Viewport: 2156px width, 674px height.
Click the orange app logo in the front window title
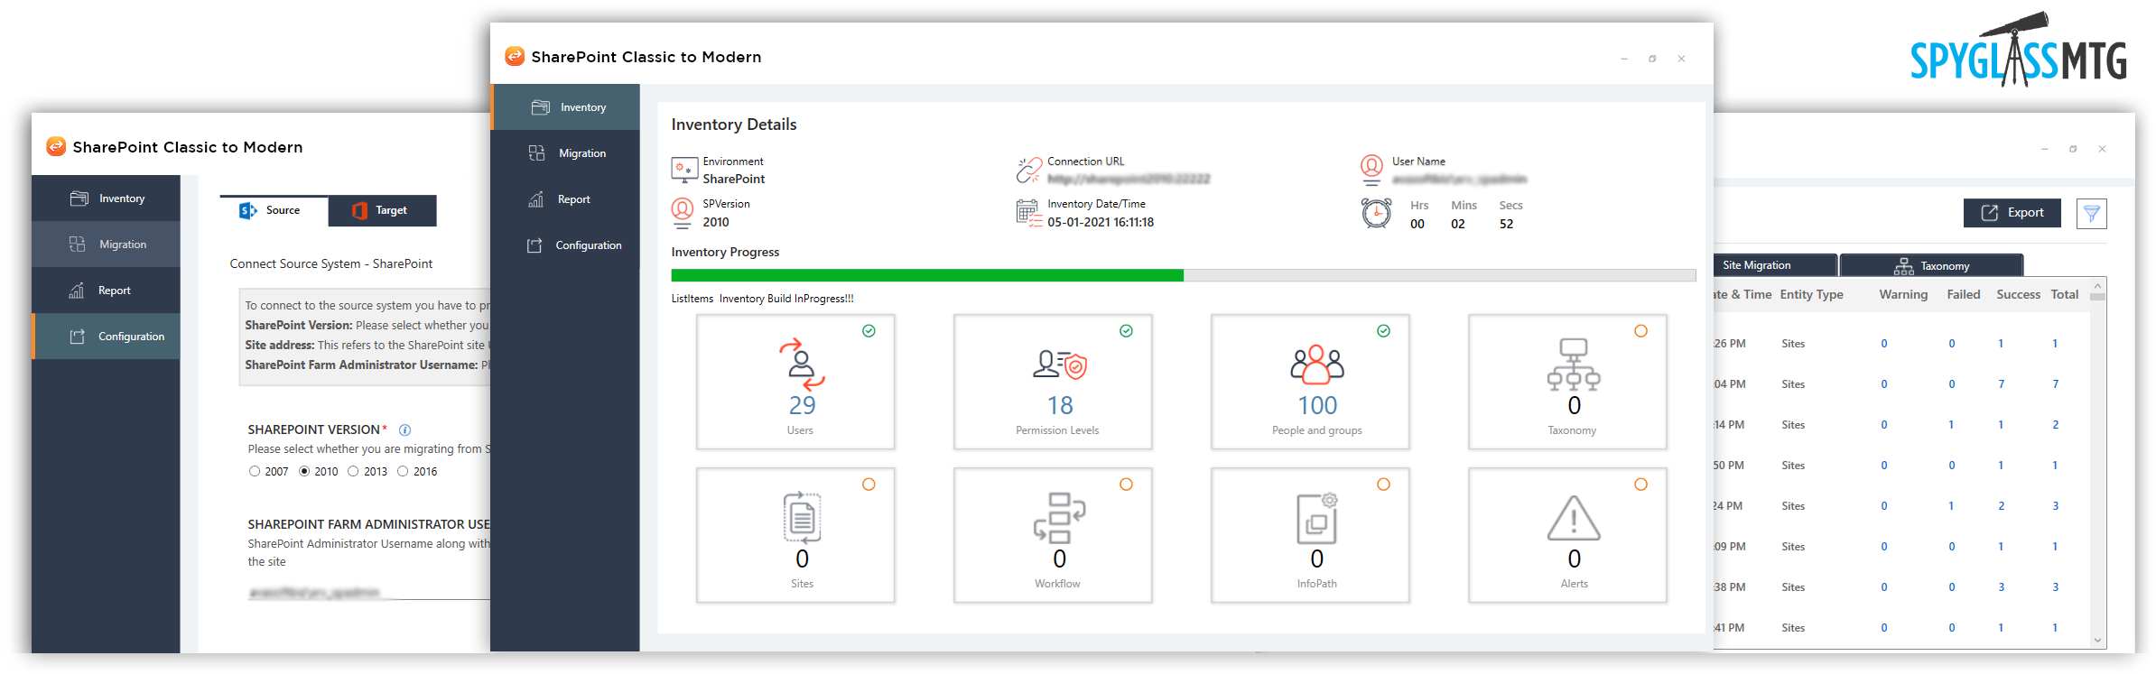515,56
